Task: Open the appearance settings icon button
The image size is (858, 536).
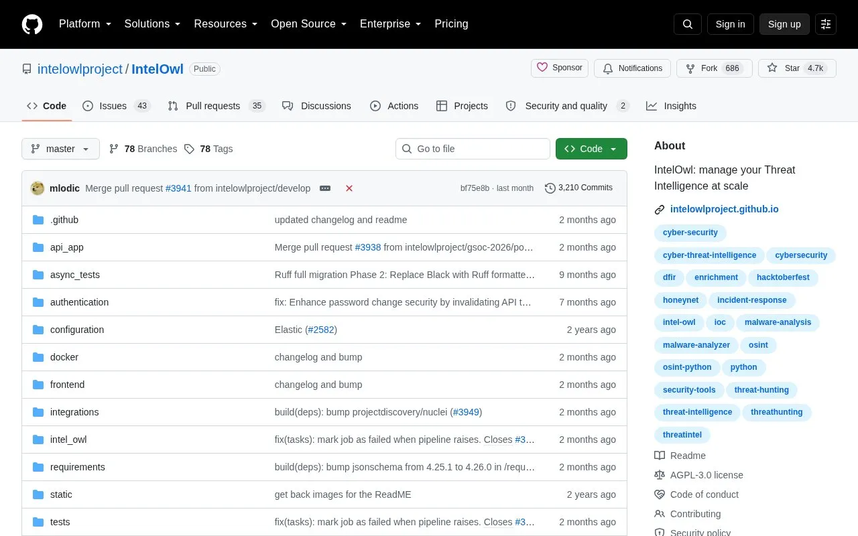Action: [x=826, y=24]
